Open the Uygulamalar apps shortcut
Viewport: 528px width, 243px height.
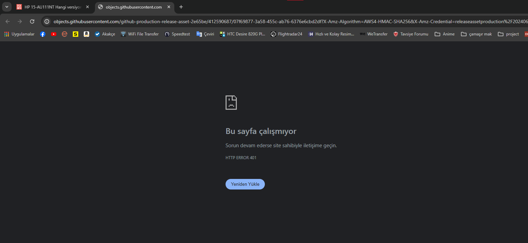click(19, 34)
